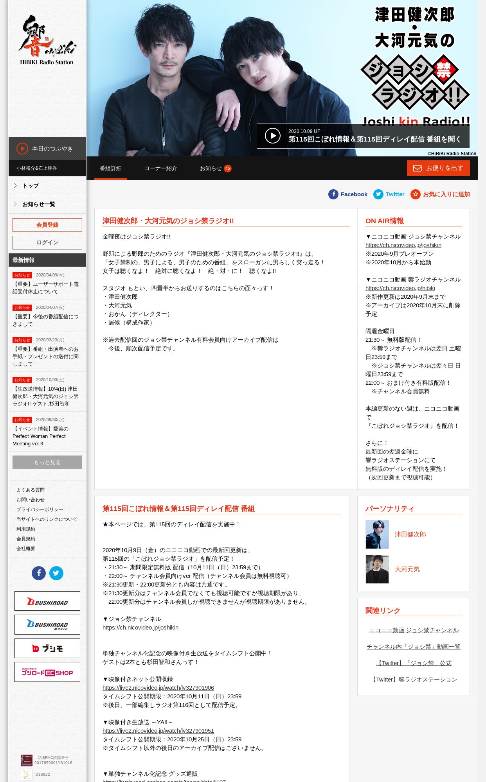
Task: Open 大河元気 profile photo
Action: pos(377,569)
